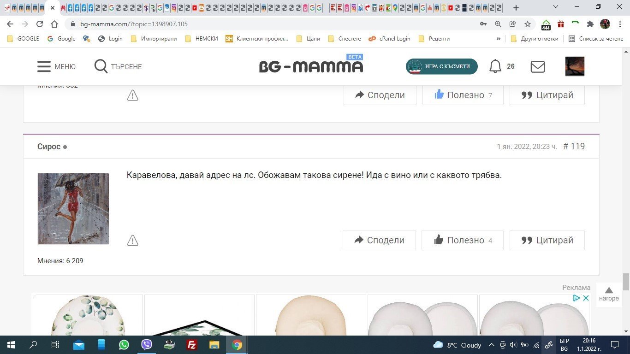Click the ИГРА С КЪСМЕТИ banner button
Screen dimensions: 630x354
pyautogui.click(x=441, y=66)
